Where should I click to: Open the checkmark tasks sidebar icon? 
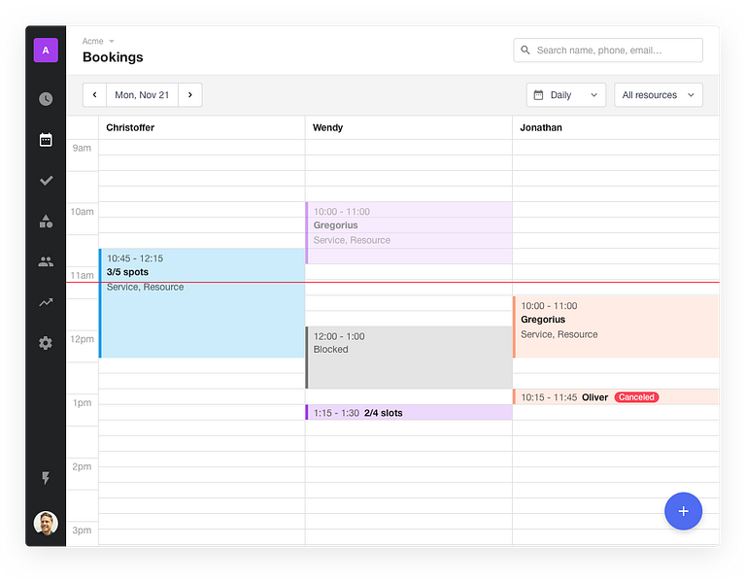pos(46,181)
